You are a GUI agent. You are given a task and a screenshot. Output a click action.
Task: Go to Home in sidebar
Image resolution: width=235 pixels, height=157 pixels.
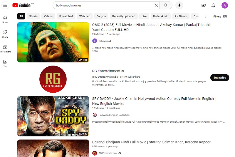pyautogui.click(x=5, y=19)
